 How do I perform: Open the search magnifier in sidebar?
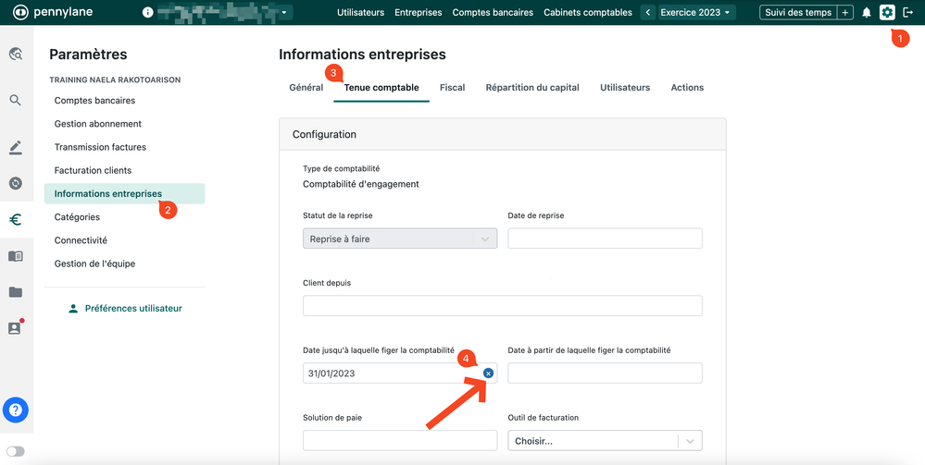[16, 100]
